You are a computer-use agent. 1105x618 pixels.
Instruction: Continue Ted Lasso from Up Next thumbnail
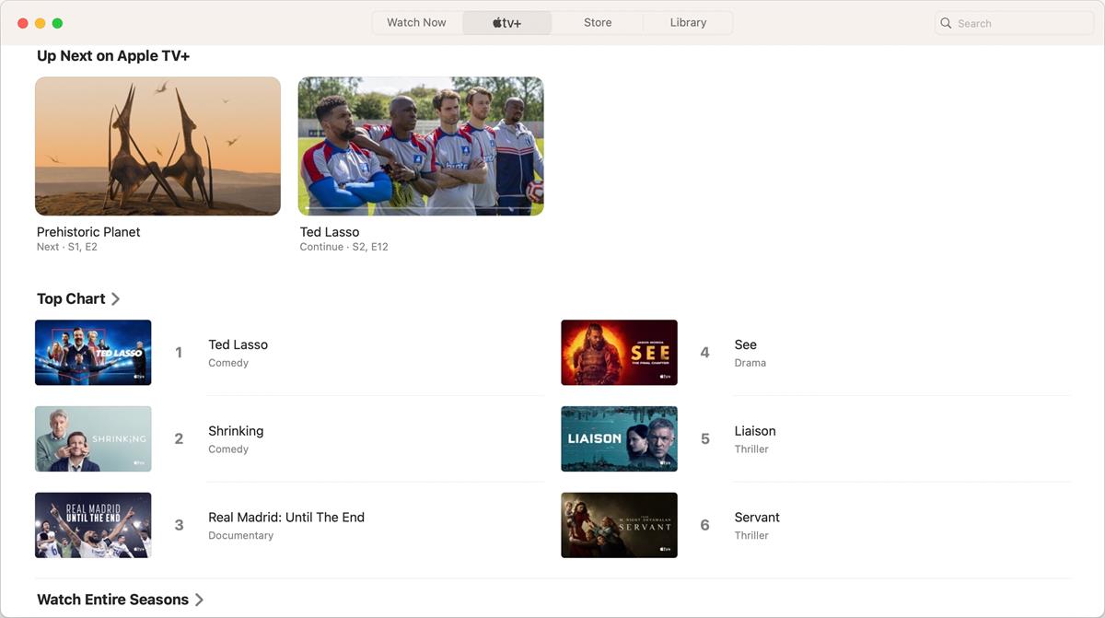(x=421, y=146)
